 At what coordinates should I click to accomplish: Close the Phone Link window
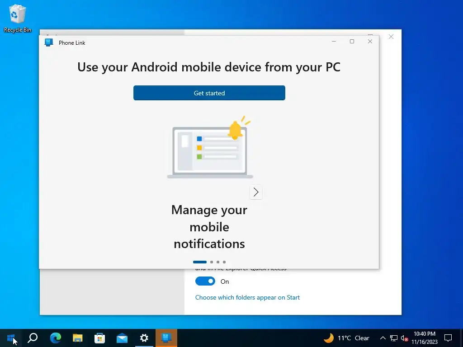(370, 41)
